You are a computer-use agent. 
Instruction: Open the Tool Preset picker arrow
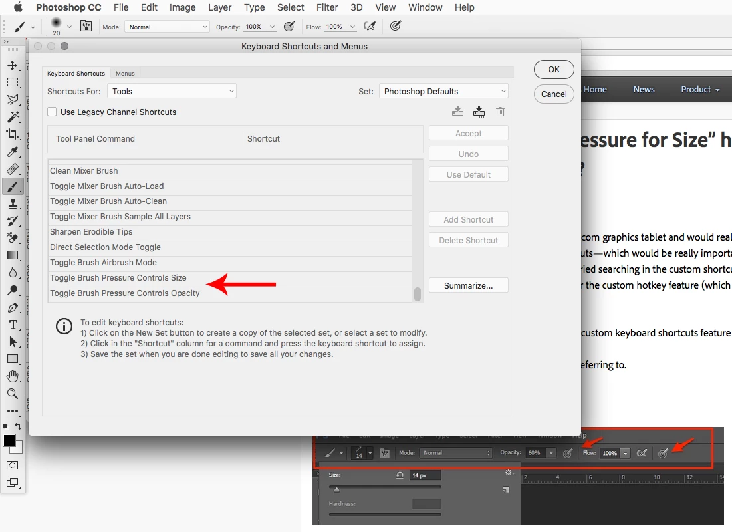click(x=33, y=27)
